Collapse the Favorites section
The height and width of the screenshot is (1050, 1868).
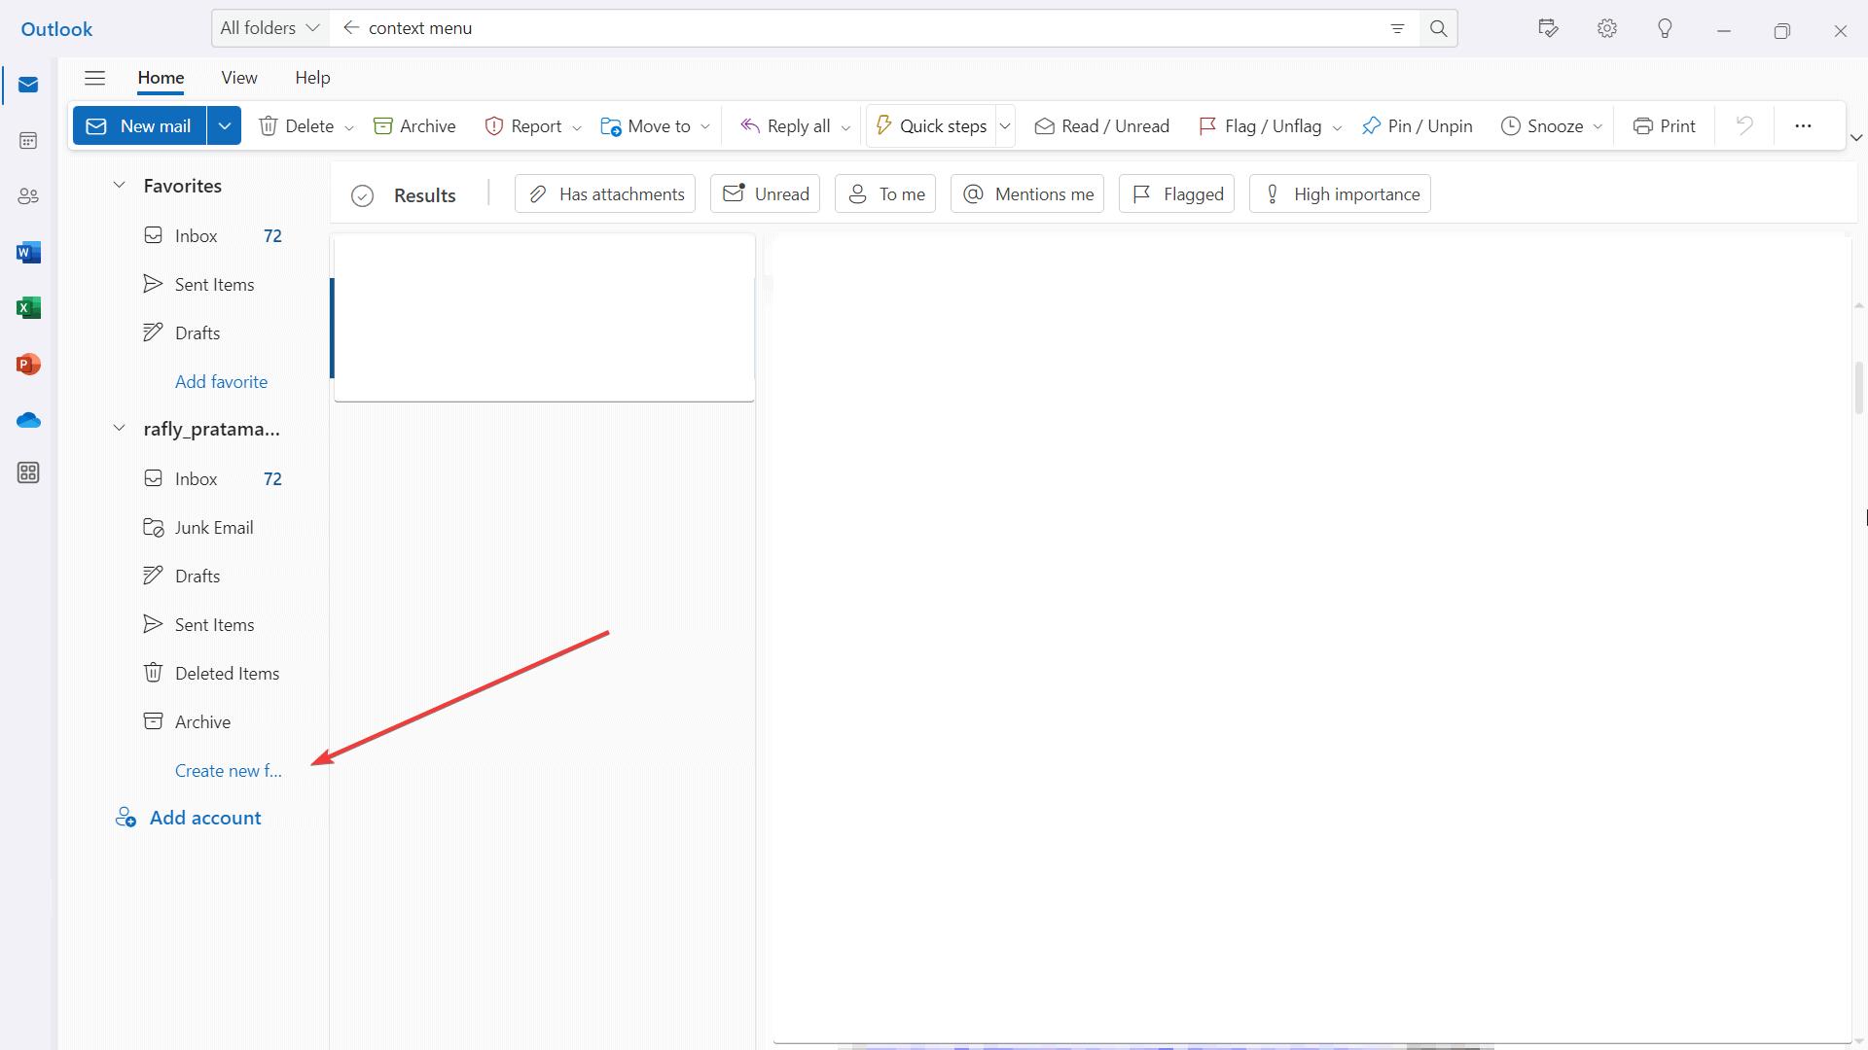click(x=119, y=185)
